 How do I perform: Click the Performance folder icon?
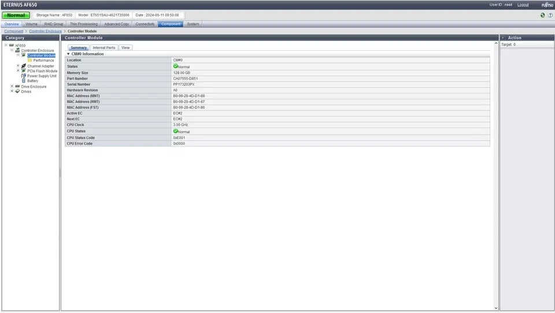click(29, 60)
